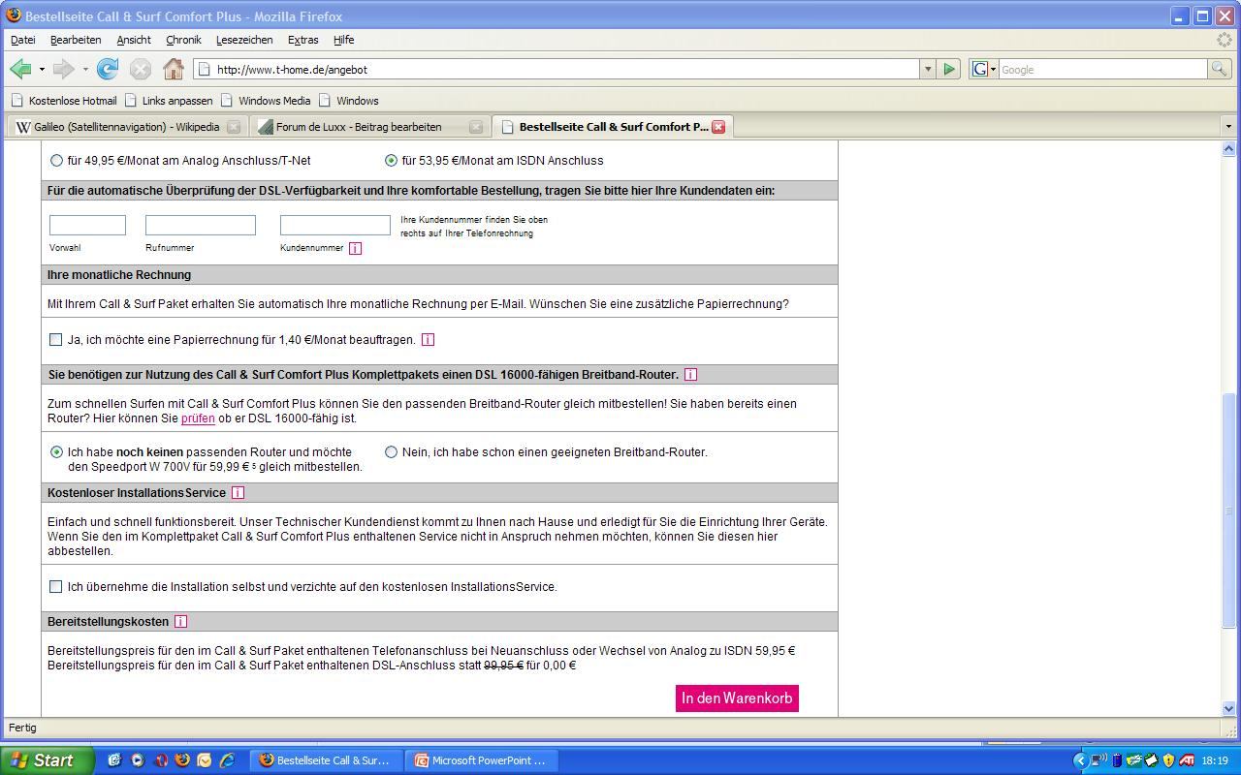The height and width of the screenshot is (775, 1241).
Task: Click the Google search box
Action: click(x=1102, y=69)
